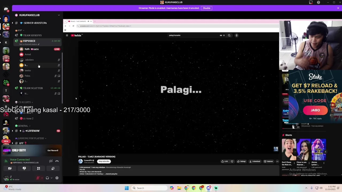Clear the YouTube search text X
Image resolution: width=342 pixels, height=192 pixels.
click(224, 35)
